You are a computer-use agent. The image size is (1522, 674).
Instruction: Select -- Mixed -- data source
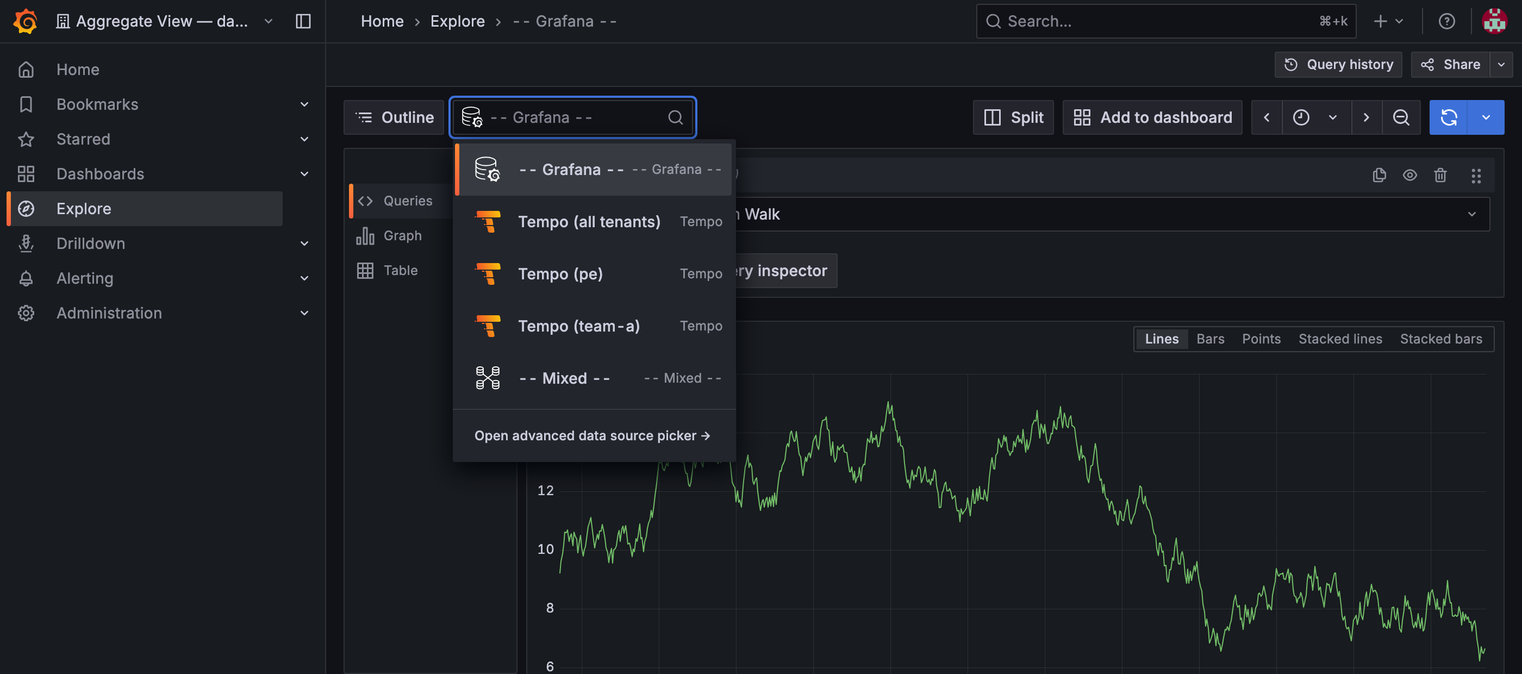pos(594,378)
